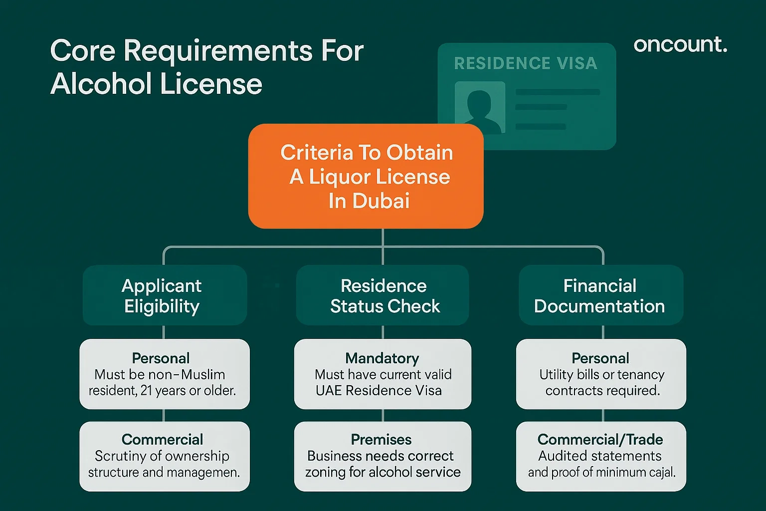Viewport: 766px width, 511px height.
Task: Toggle the Mandatory requirement card
Action: point(383,374)
